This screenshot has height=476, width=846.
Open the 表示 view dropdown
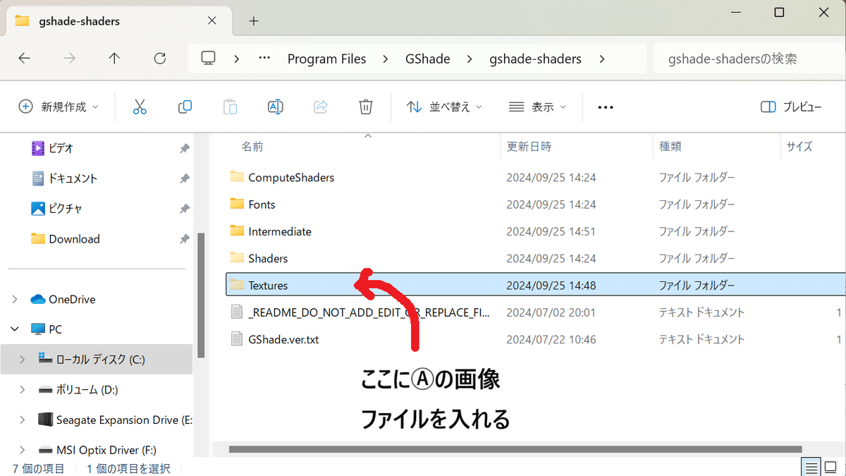(x=537, y=106)
